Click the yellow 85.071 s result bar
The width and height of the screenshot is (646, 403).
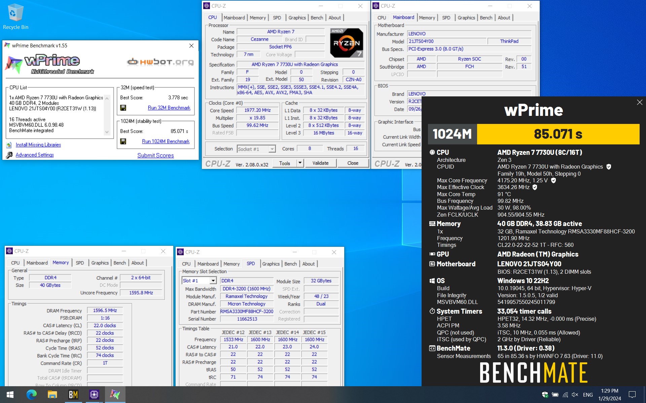click(x=558, y=134)
